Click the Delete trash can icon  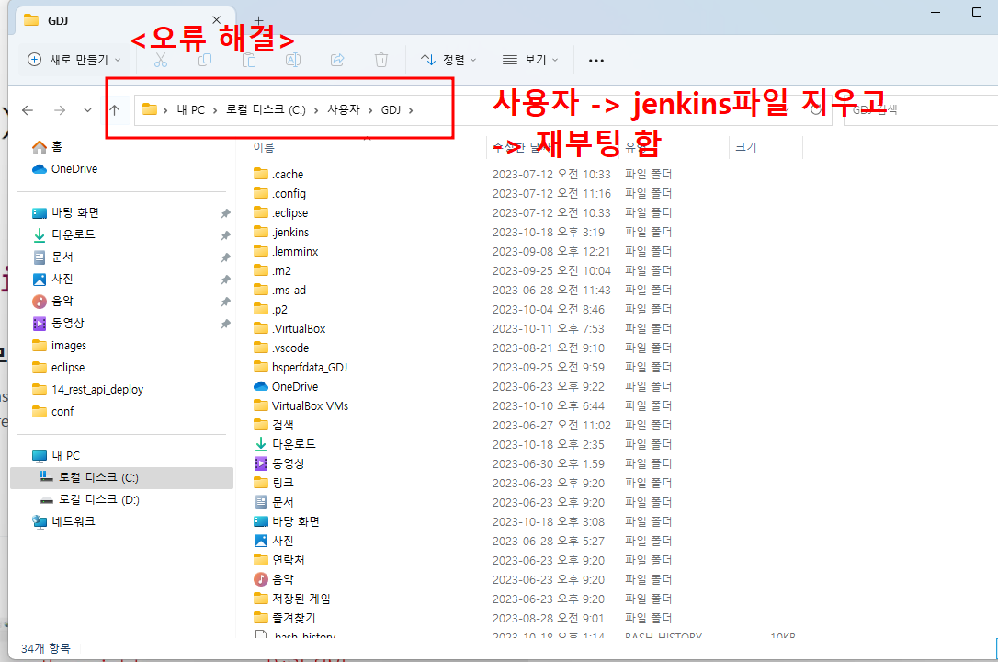[x=381, y=60]
